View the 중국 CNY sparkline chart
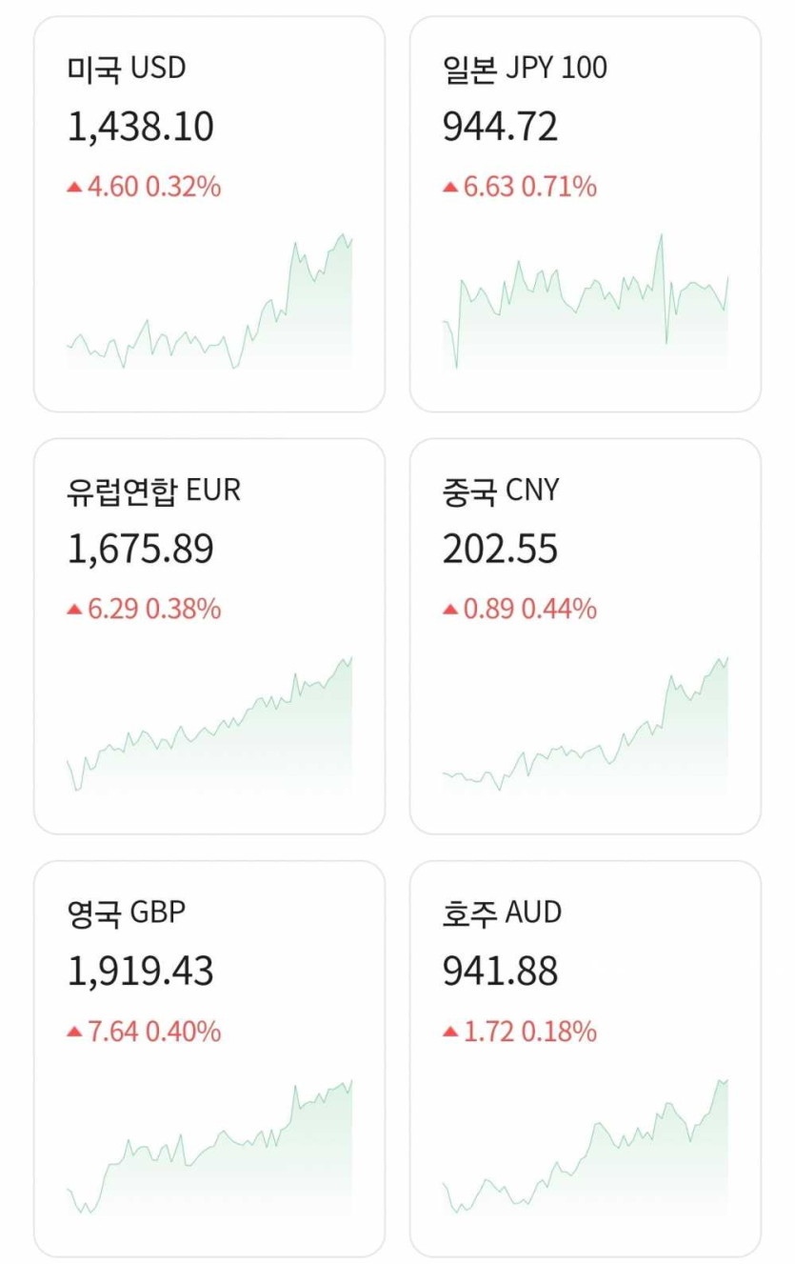The width and height of the screenshot is (795, 1264). [x=586, y=729]
